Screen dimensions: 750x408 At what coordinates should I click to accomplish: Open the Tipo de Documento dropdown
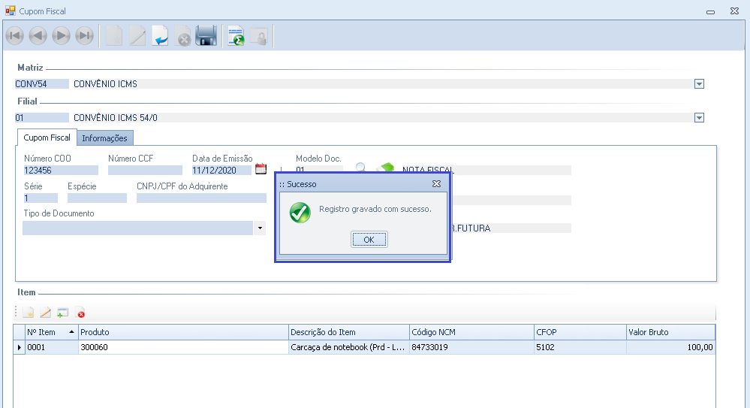coord(260,227)
